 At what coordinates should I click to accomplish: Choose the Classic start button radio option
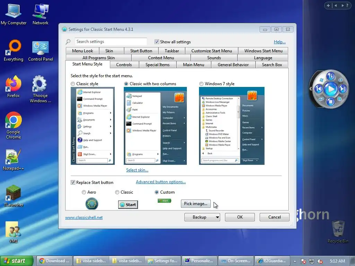117,192
